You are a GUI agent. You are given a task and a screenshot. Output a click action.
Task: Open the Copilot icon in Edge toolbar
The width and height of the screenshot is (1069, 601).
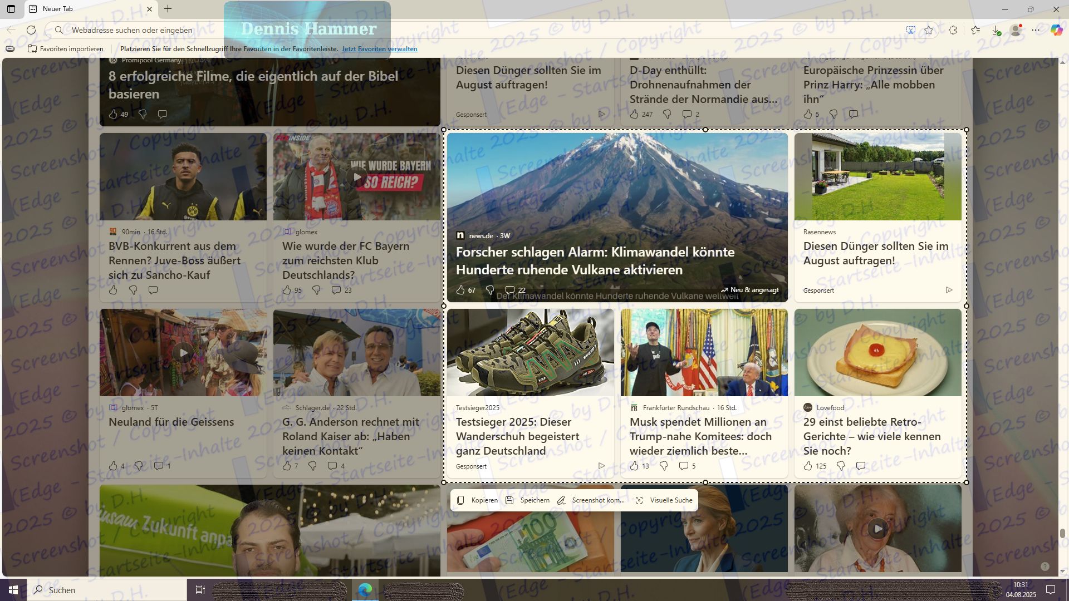(1056, 30)
